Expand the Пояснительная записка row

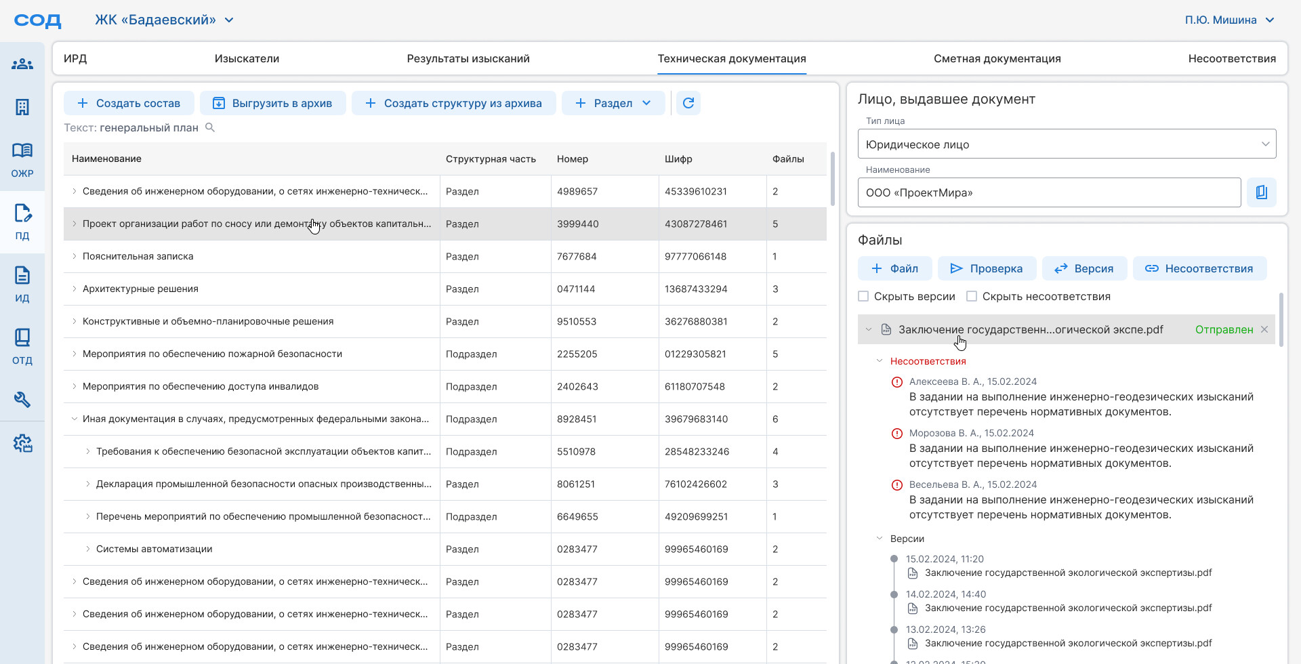[x=75, y=256]
